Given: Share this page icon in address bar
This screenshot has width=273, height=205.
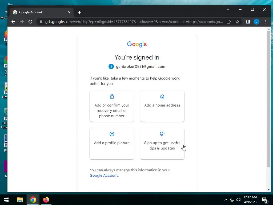Looking at the screenshot, I should pos(228,22).
